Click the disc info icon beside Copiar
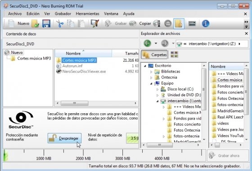The width and height of the screenshot is (252, 171). tap(157, 24)
